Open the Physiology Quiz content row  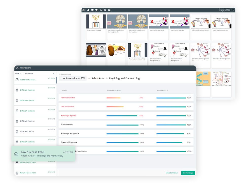click(x=126, y=124)
